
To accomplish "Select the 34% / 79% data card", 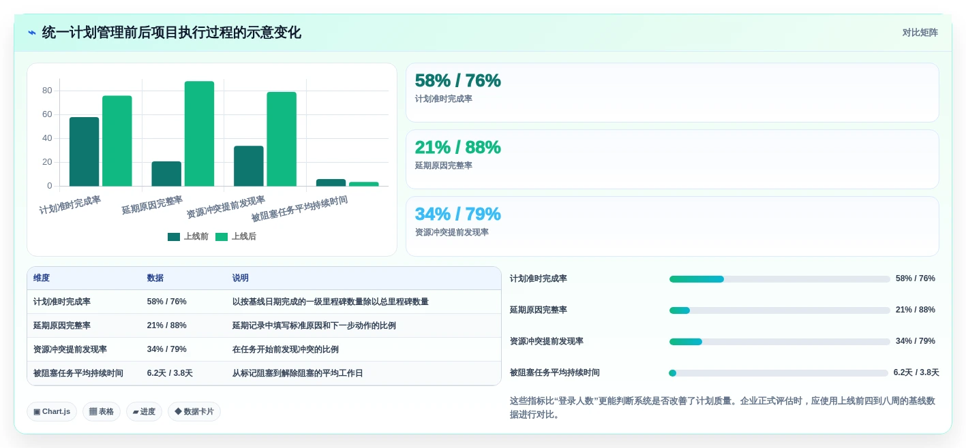I will (672, 226).
